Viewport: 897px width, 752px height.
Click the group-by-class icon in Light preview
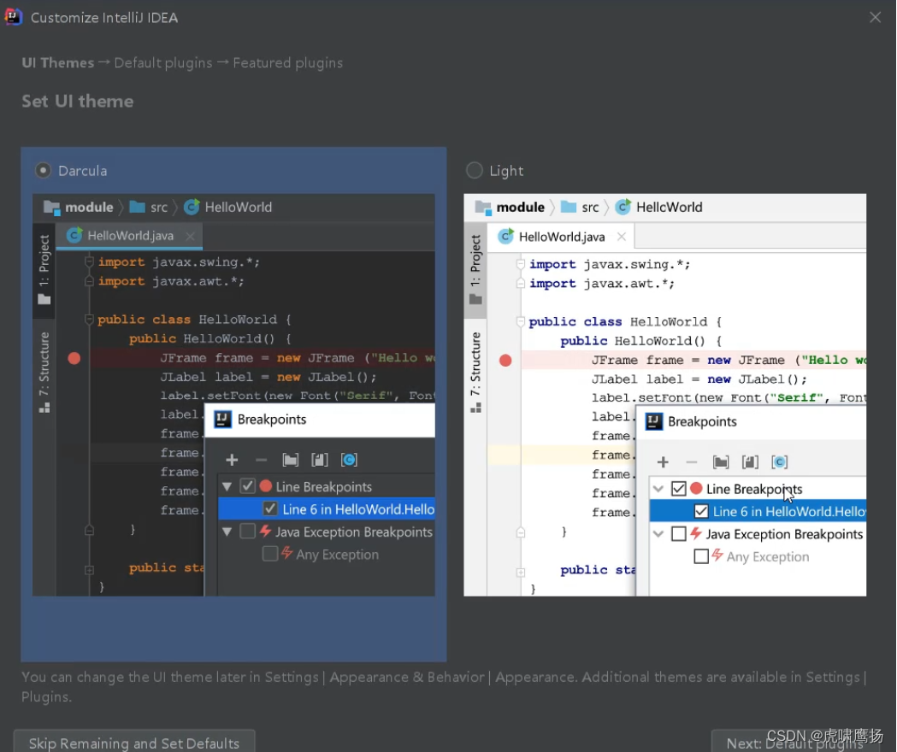(780, 462)
